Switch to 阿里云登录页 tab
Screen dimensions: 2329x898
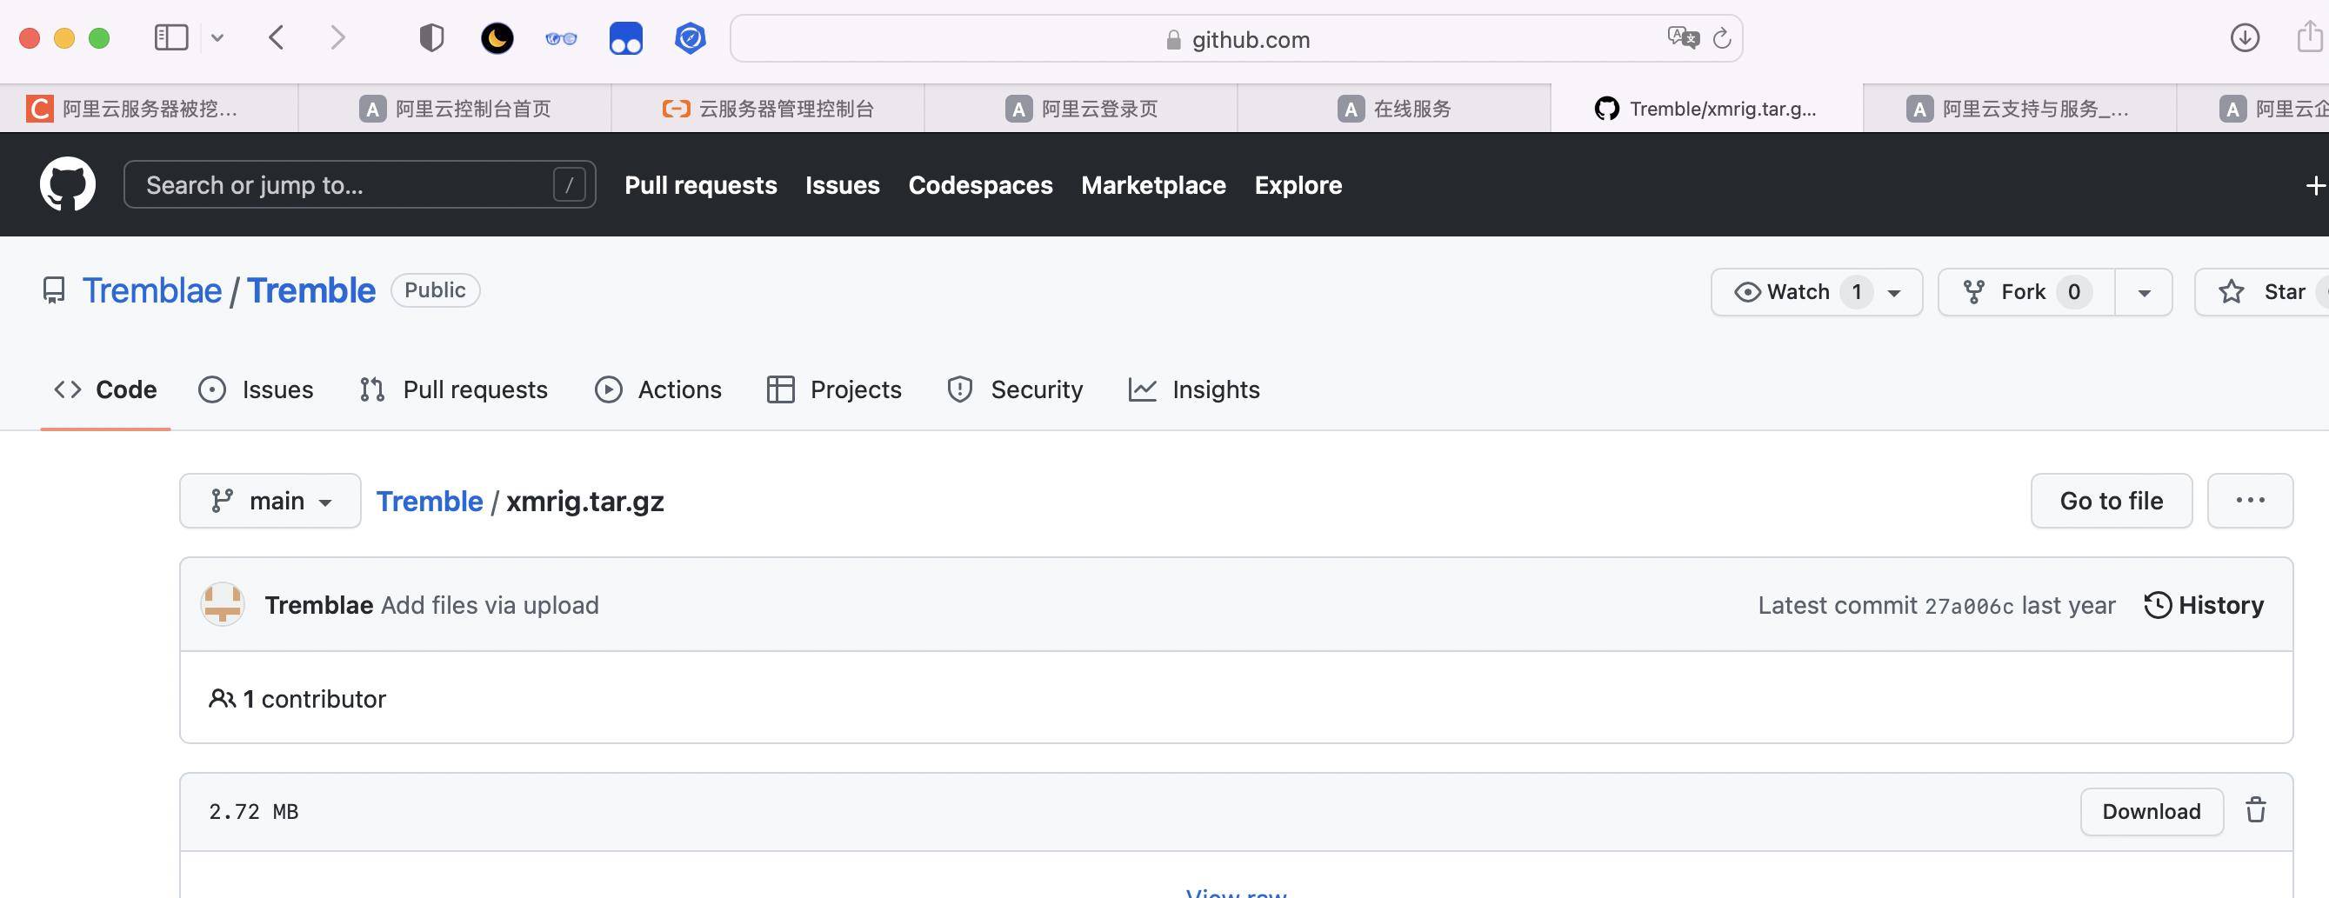click(x=1080, y=109)
